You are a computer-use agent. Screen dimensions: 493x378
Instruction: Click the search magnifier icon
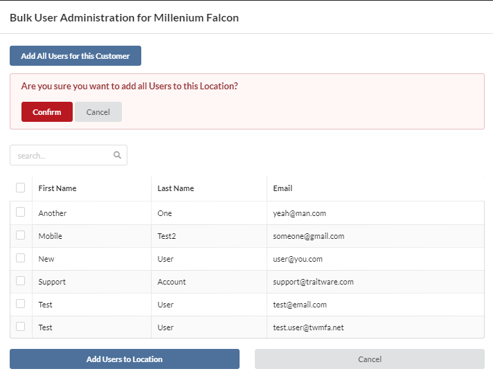coord(117,154)
